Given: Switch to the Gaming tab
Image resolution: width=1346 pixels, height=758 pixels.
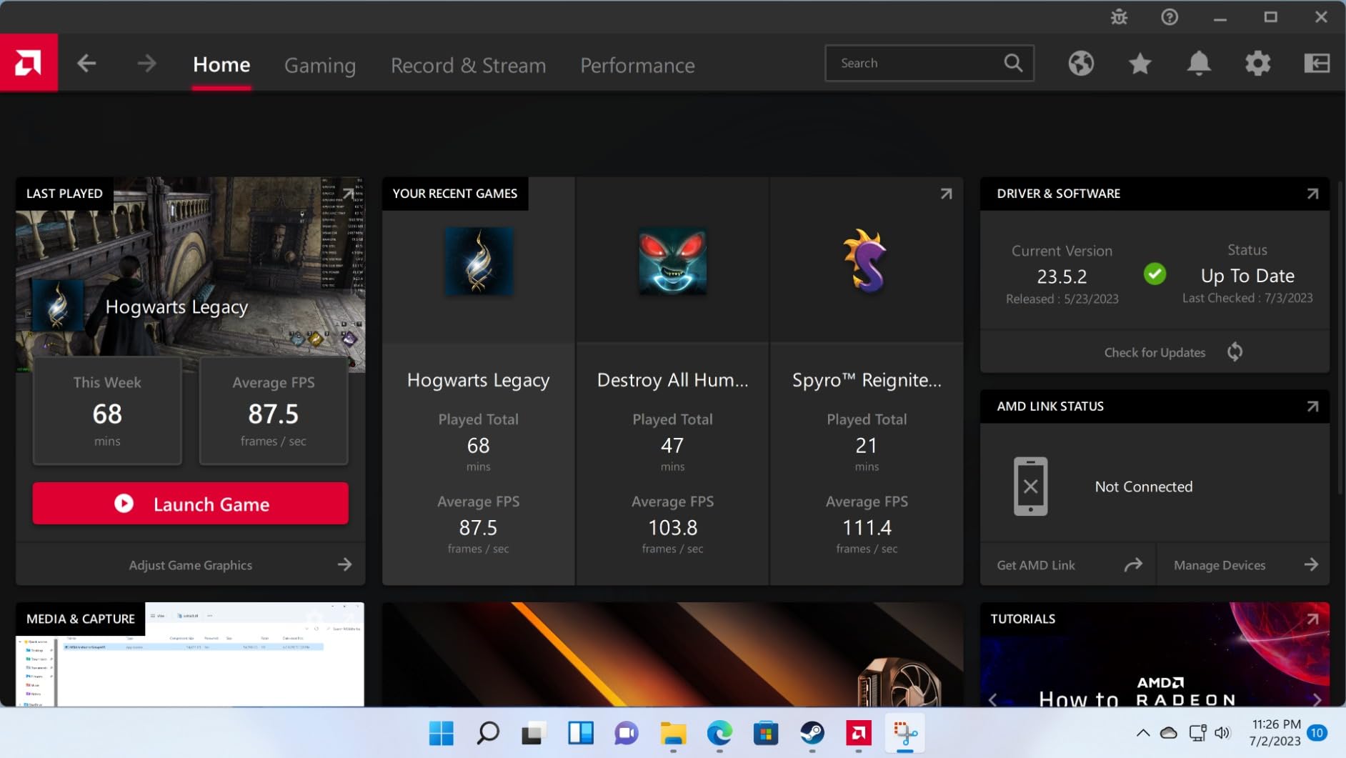Looking at the screenshot, I should click(x=320, y=66).
